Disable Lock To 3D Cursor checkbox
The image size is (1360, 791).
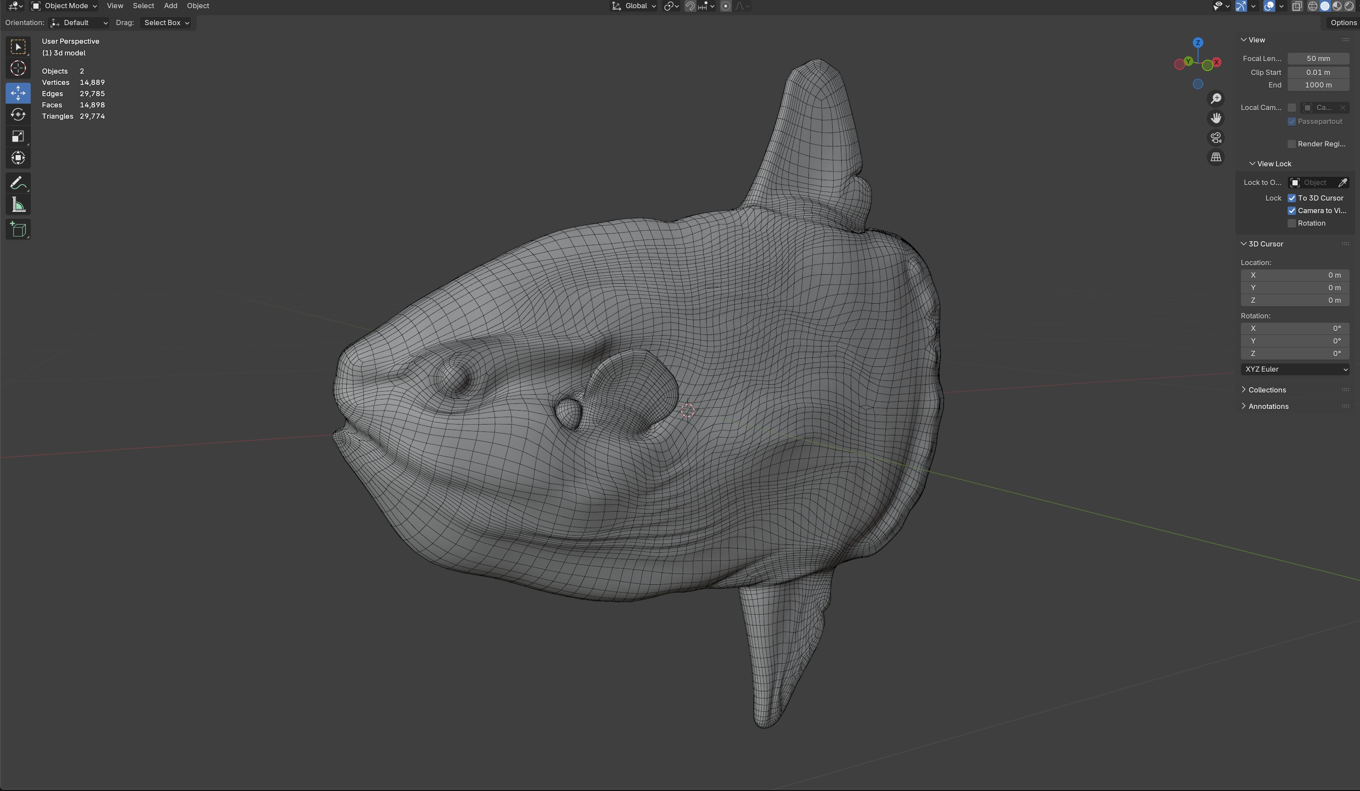click(1292, 198)
